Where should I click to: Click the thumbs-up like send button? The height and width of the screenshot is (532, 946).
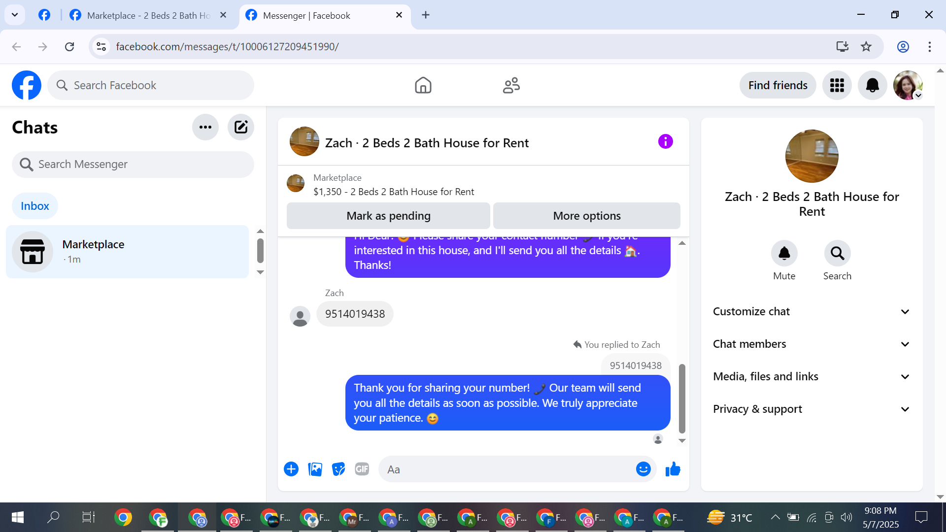tap(673, 469)
